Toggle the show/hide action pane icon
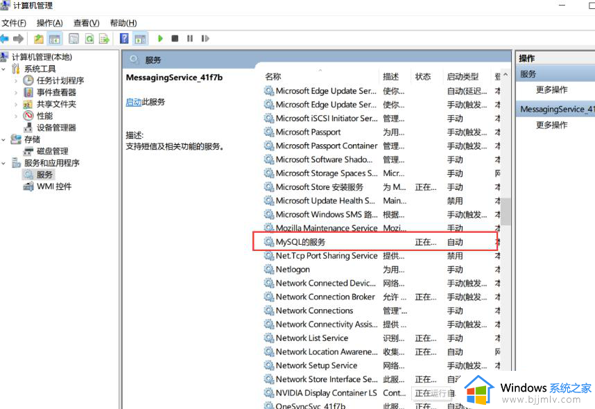Screen dimensions: 595x409 (140, 39)
